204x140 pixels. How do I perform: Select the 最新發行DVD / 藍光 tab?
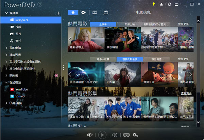tap(156, 24)
